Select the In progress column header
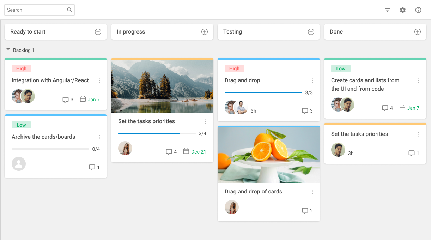Screen dimensions: 431x240 click(131, 31)
